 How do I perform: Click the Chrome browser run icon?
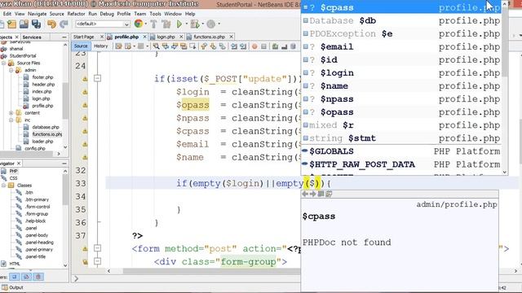click(139, 24)
